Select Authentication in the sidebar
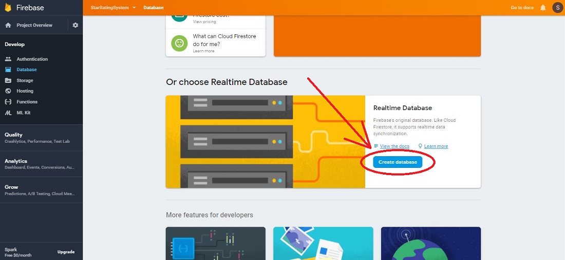 pyautogui.click(x=32, y=59)
